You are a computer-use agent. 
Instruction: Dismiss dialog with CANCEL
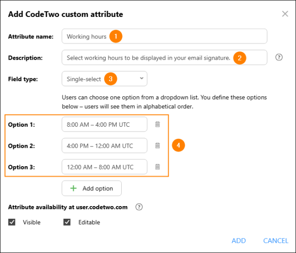(x=276, y=241)
